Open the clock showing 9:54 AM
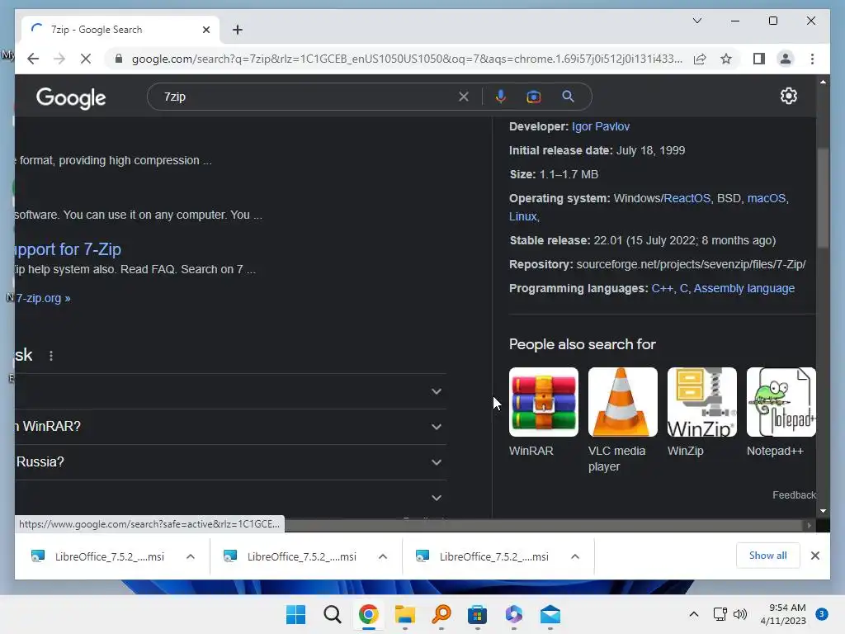The image size is (845, 634). pos(783,614)
